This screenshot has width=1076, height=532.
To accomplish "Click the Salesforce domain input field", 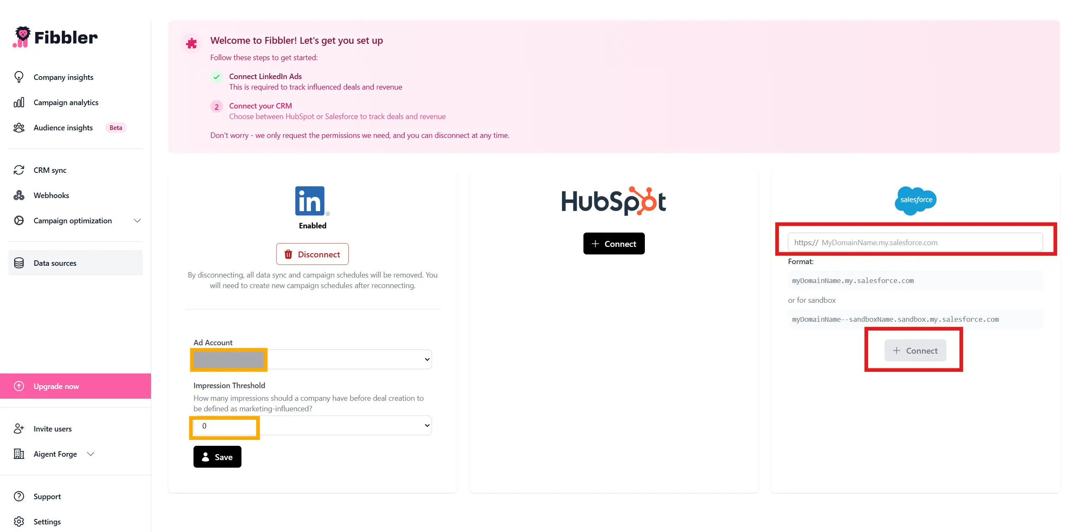I will point(915,242).
